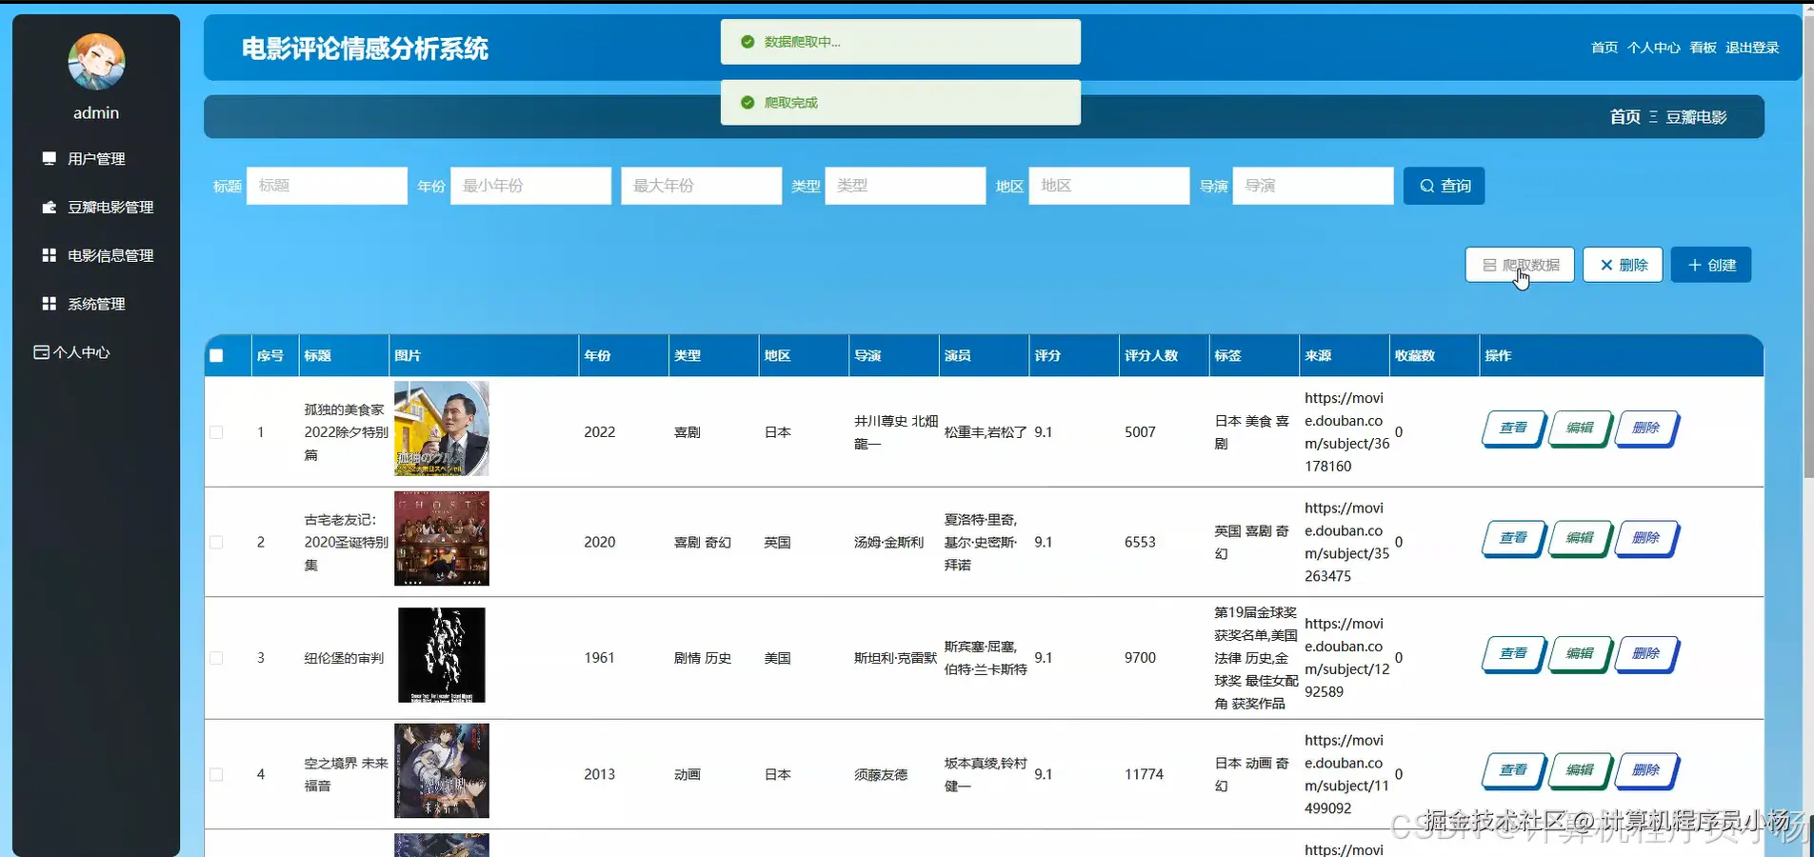
Task: Click 查看 for 孤独的美食家 row
Action: 1513,428
